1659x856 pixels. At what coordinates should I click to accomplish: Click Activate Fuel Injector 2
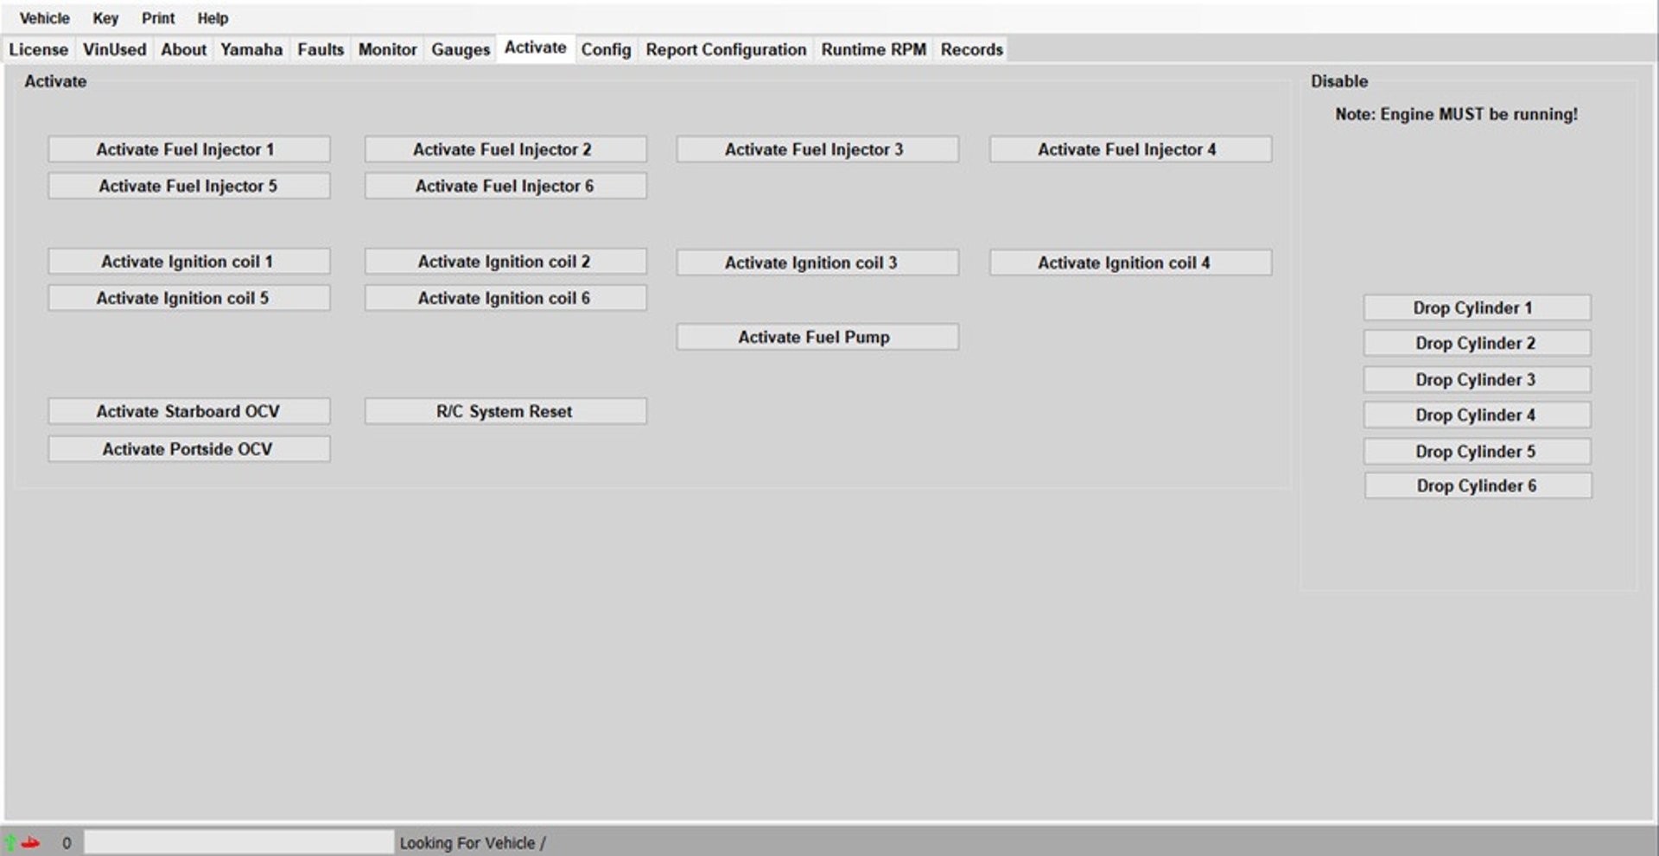click(505, 149)
